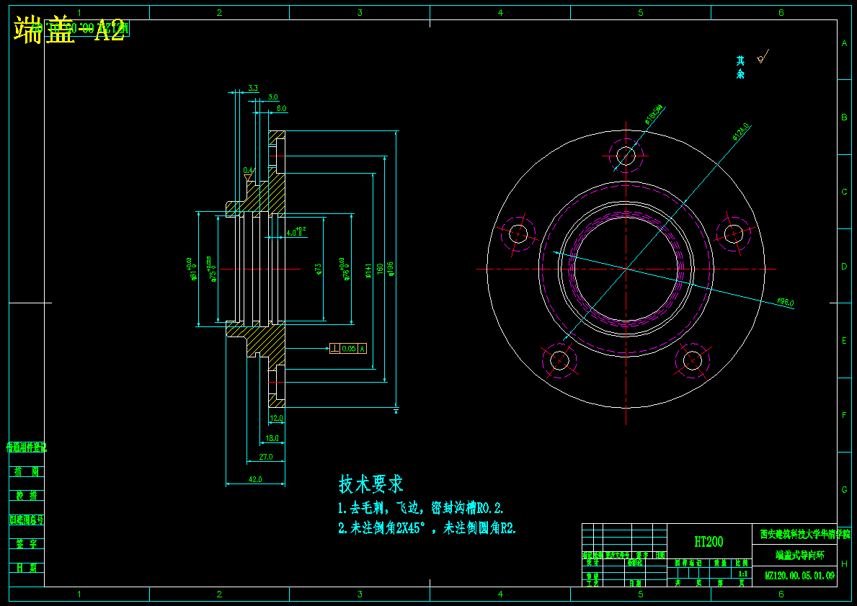857x606 pixels.
Task: Click the 日期 cell in the left margin
Action: click(x=26, y=568)
